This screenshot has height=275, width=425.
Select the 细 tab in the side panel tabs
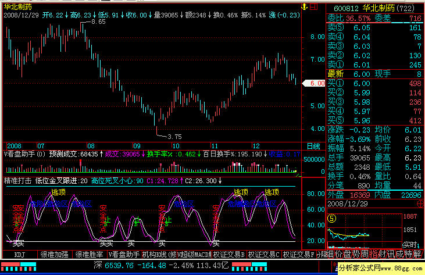[x=330, y=254]
